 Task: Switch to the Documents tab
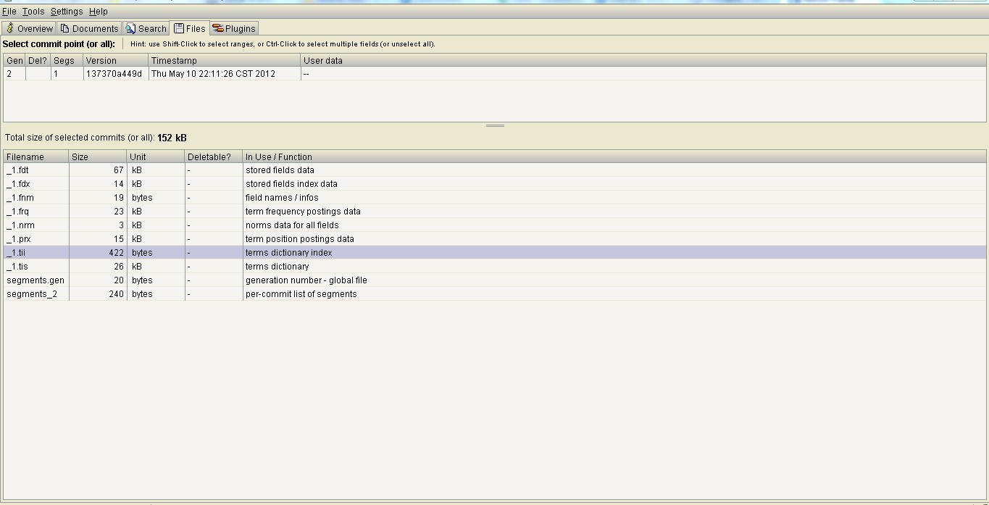point(89,28)
